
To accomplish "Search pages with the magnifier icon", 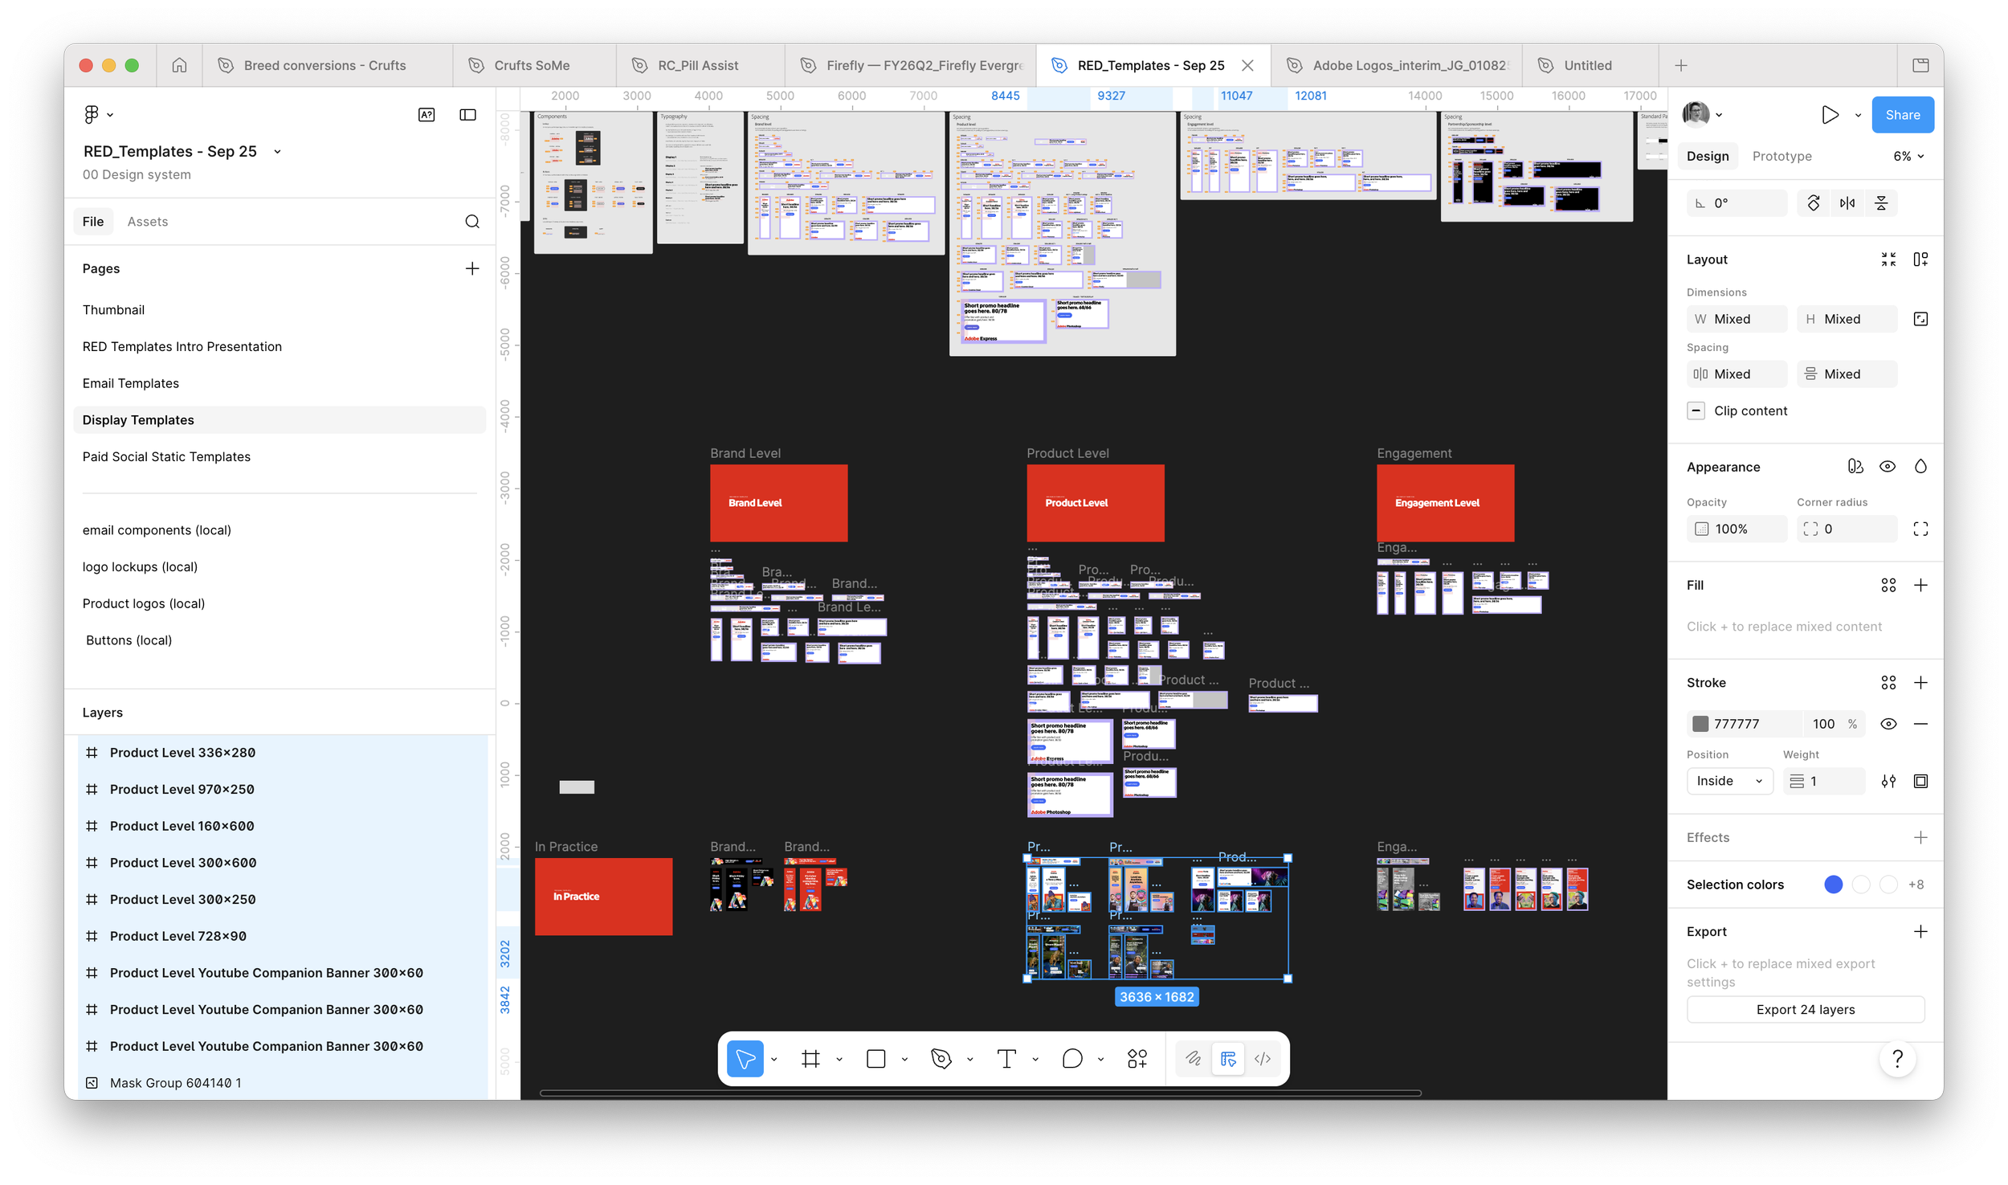I will click(x=472, y=222).
